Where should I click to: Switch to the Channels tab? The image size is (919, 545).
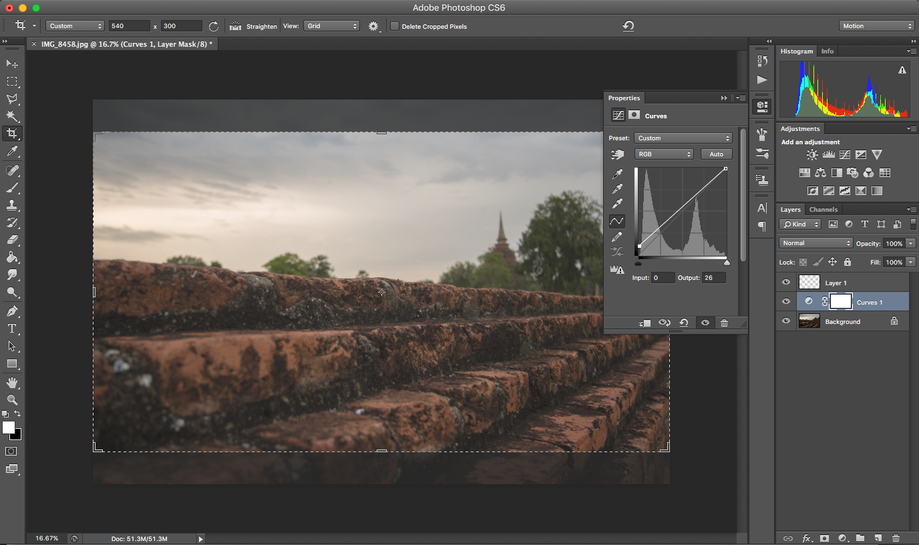823,210
